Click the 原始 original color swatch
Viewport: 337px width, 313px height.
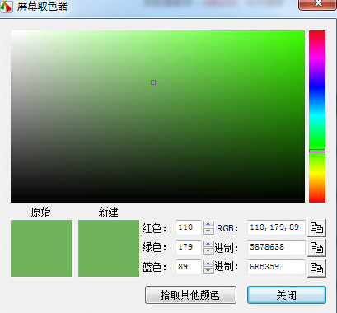41,248
